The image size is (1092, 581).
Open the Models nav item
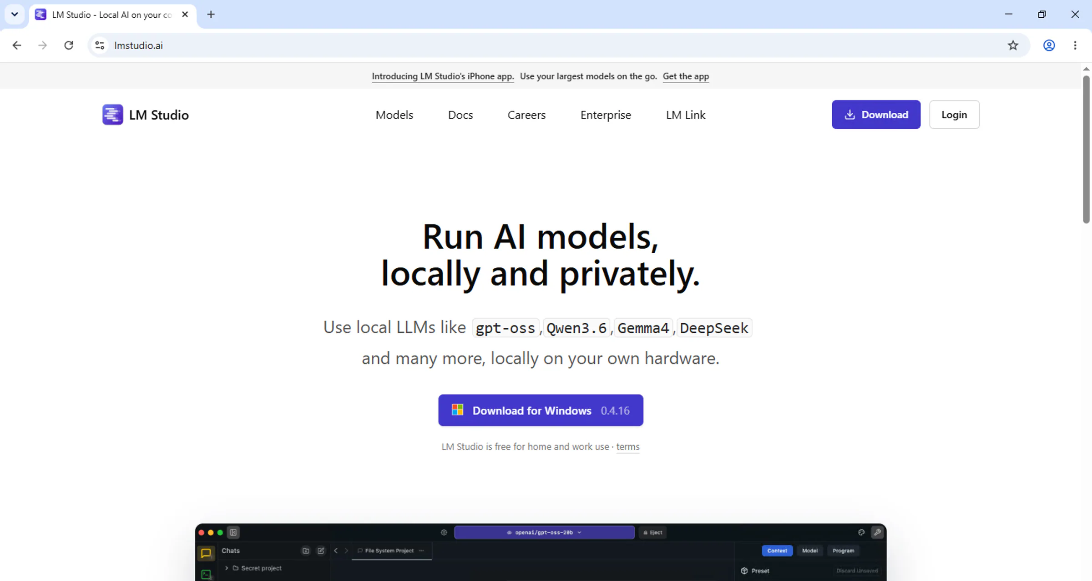(x=394, y=115)
